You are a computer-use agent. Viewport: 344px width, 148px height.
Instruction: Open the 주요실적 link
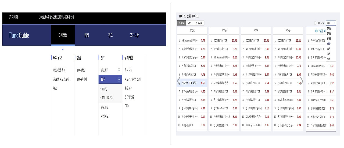click(128, 88)
